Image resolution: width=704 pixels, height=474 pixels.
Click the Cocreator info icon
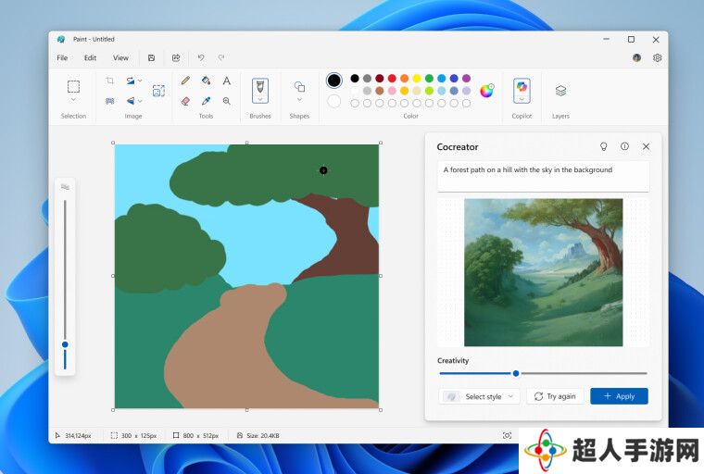624,146
